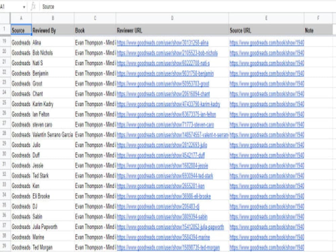Viewport: 336px width, 252px height.
Task: Open the Source URL link in Marine's row
Action: 267,238
